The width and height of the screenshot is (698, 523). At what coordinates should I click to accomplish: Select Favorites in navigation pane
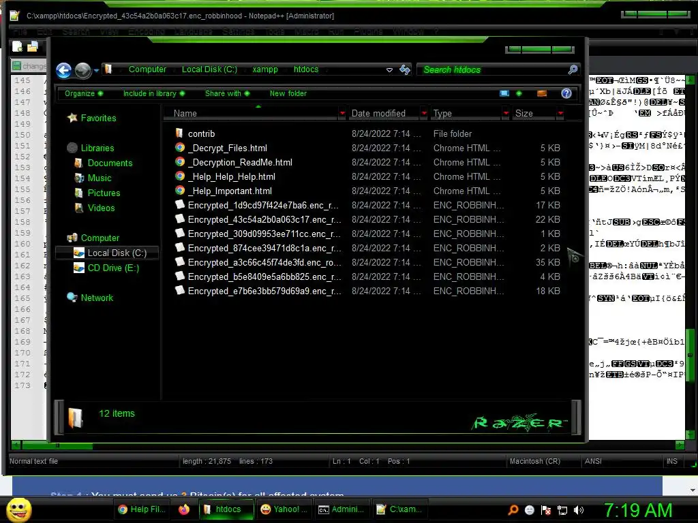(98, 118)
